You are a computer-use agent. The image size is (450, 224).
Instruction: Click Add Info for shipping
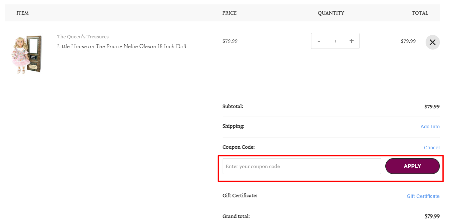click(430, 127)
